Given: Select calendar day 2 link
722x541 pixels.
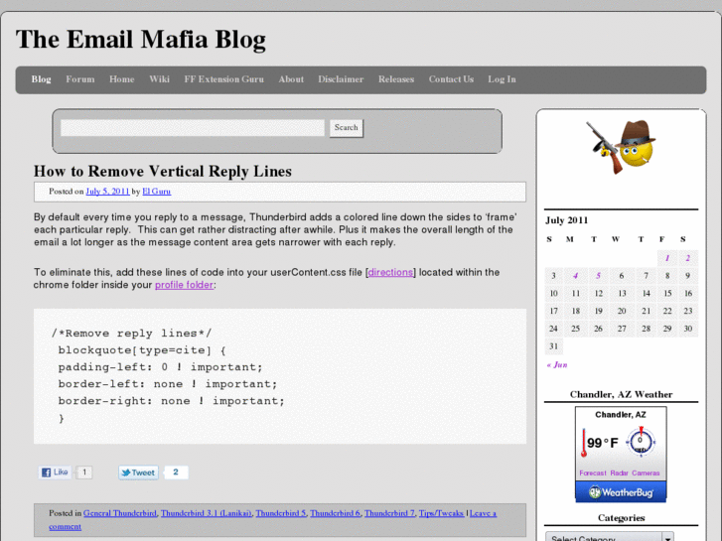Looking at the screenshot, I should click(687, 258).
